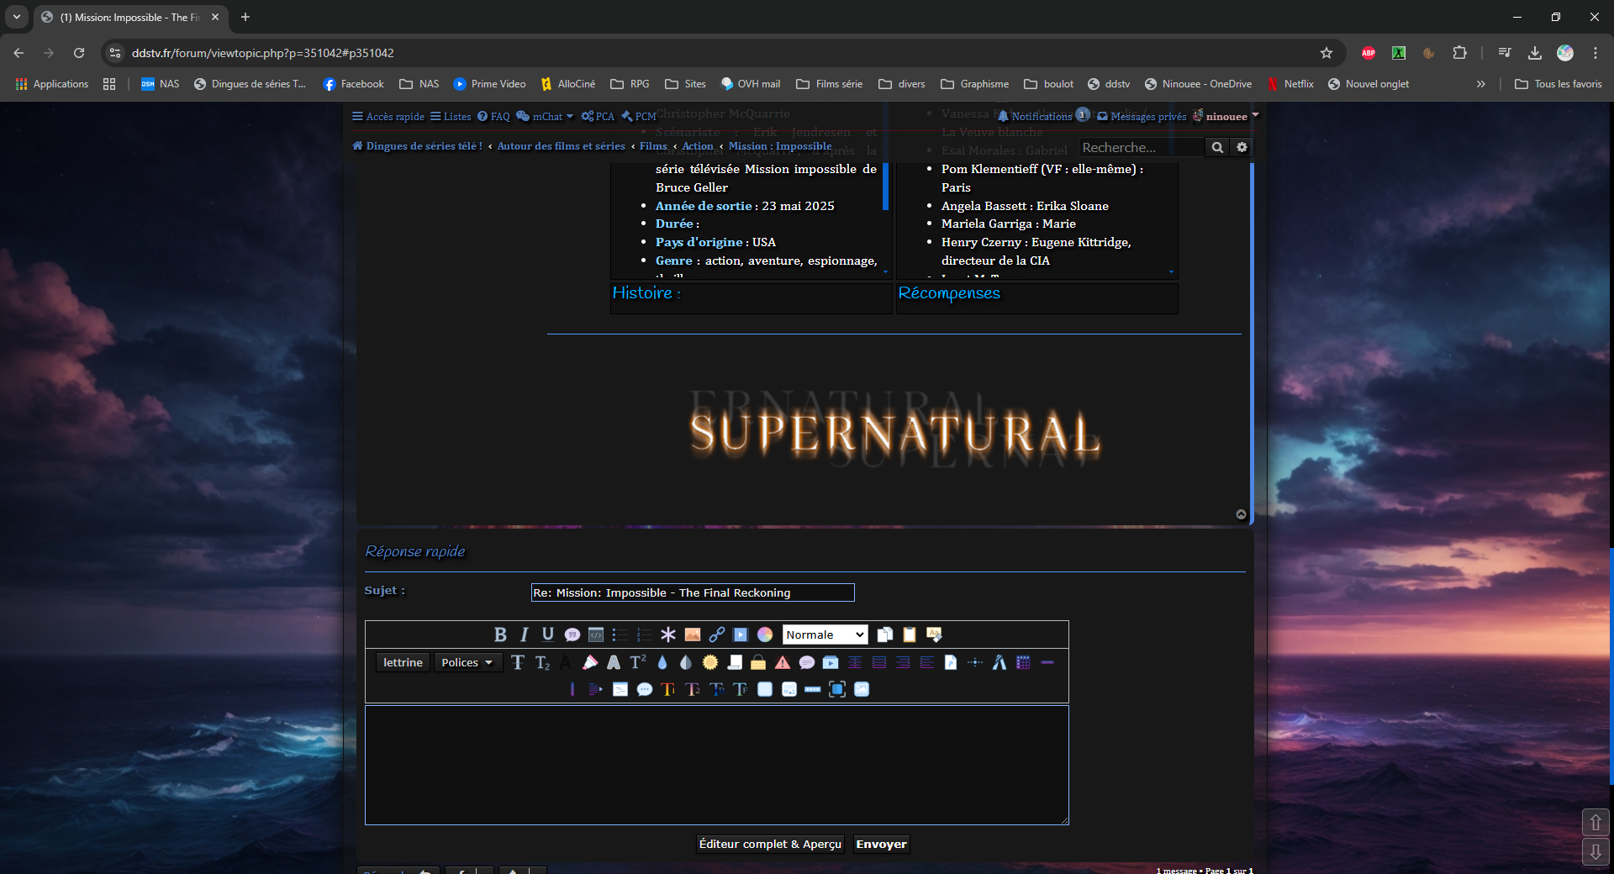Image resolution: width=1614 pixels, height=874 pixels.
Task: Click the page scroll-up arrow button
Action: click(x=1596, y=823)
